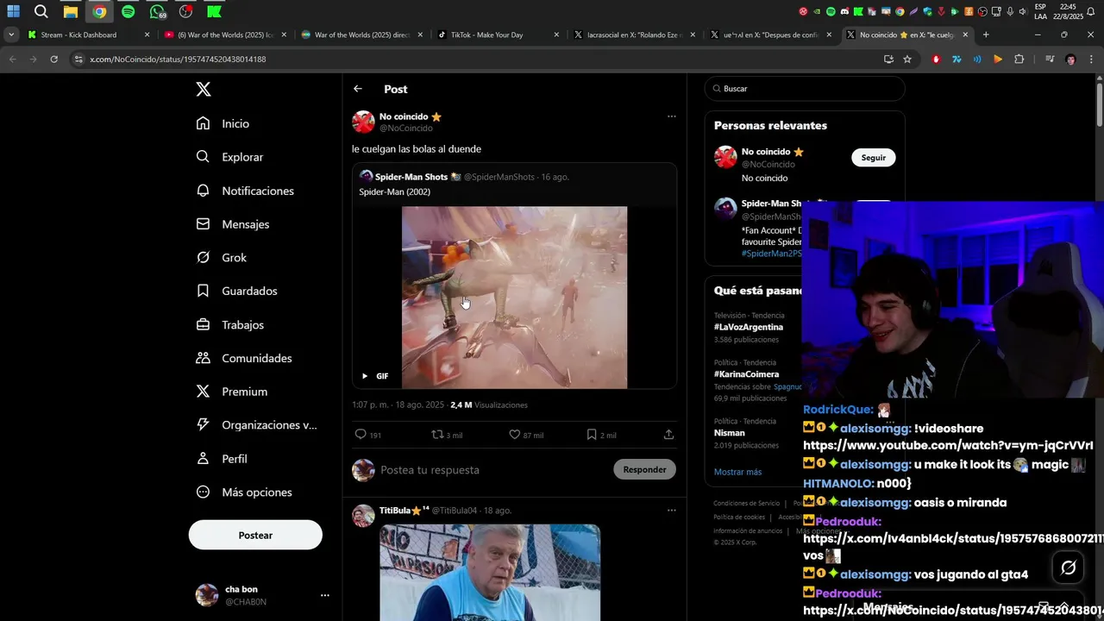Screen dimensions: 1104x621
Task: Click the browser back arrow
Action: point(12,59)
